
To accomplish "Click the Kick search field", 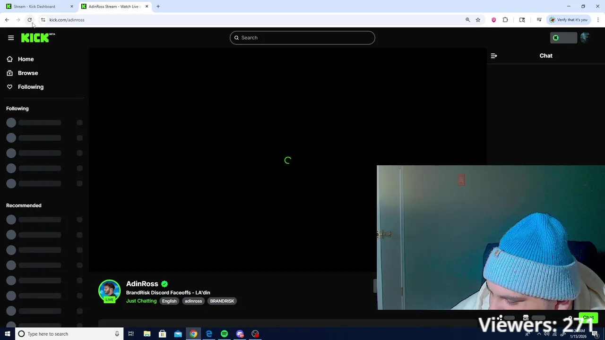I will tap(302, 38).
